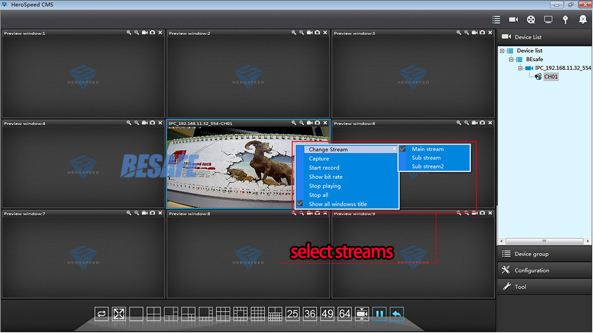The image size is (593, 333).
Task: Open the Configuration panel
Action: click(x=531, y=270)
